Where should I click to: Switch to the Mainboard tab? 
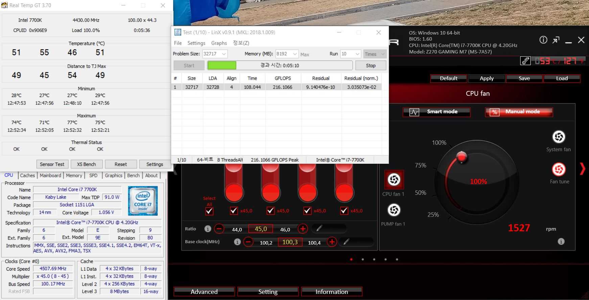pyautogui.click(x=50, y=176)
